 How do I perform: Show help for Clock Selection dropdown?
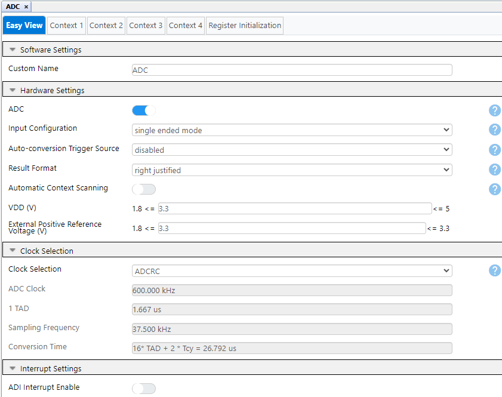pyautogui.click(x=494, y=270)
